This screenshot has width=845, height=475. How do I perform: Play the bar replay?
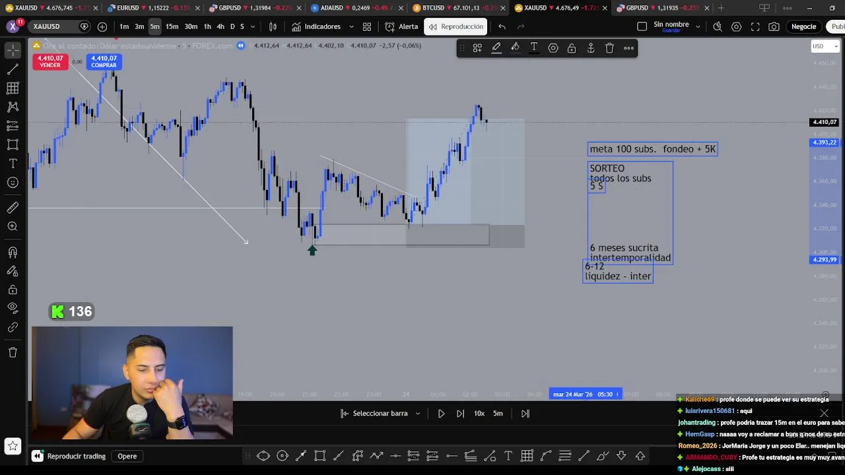pyautogui.click(x=442, y=414)
